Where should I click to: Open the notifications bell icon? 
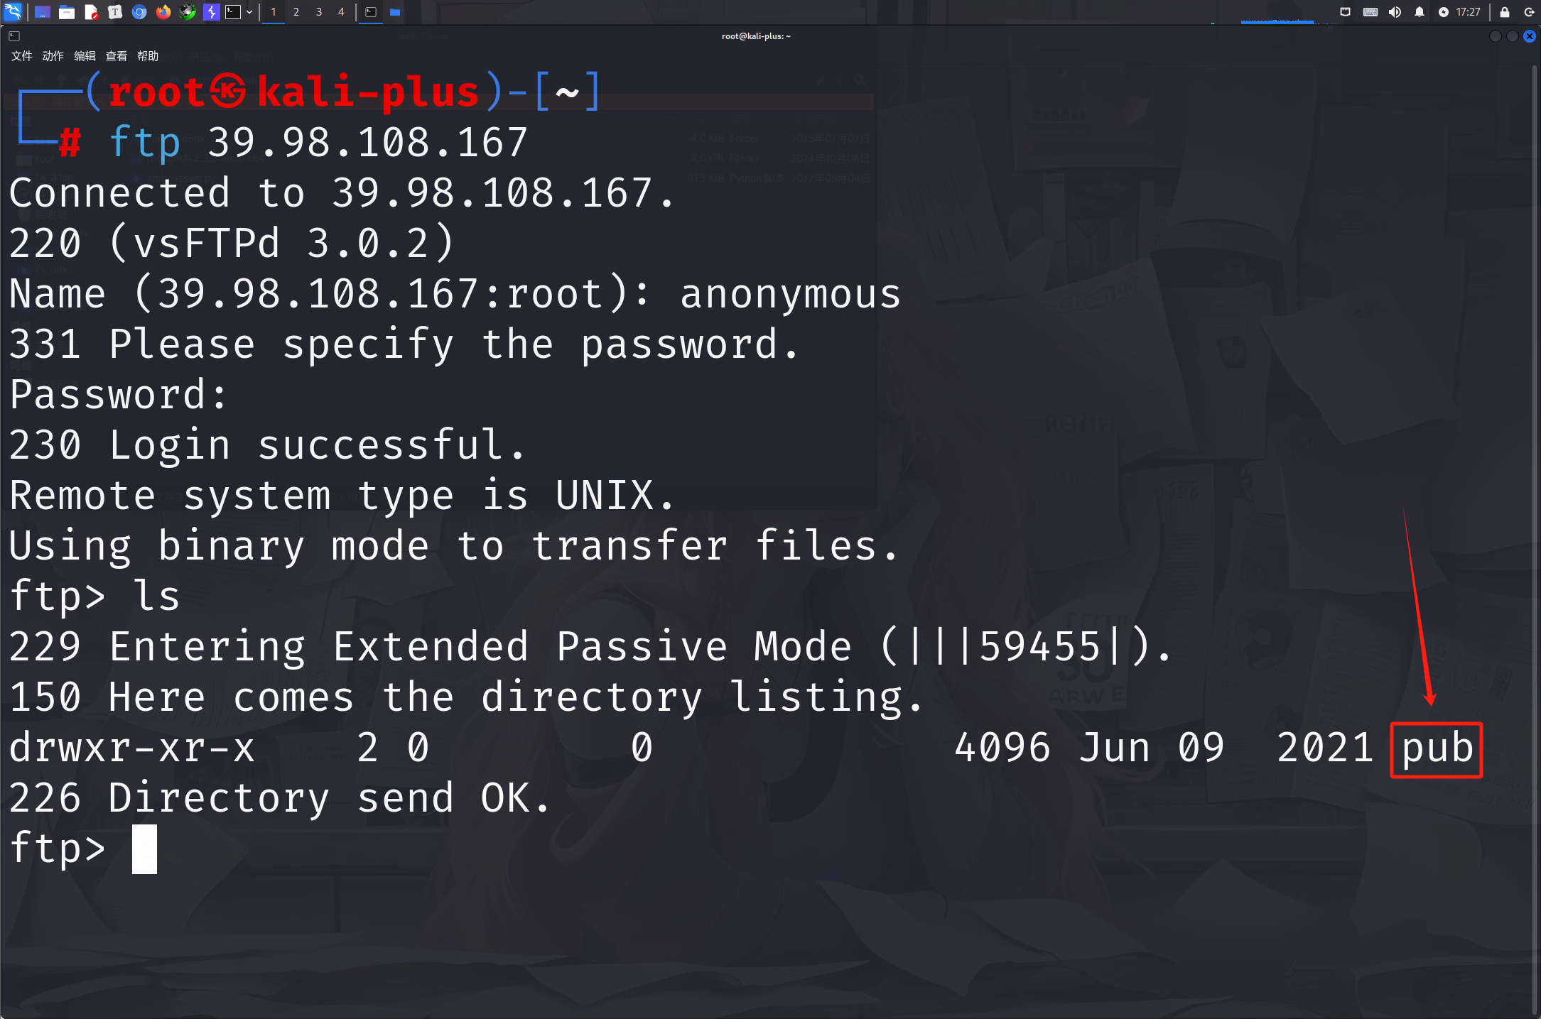point(1420,12)
